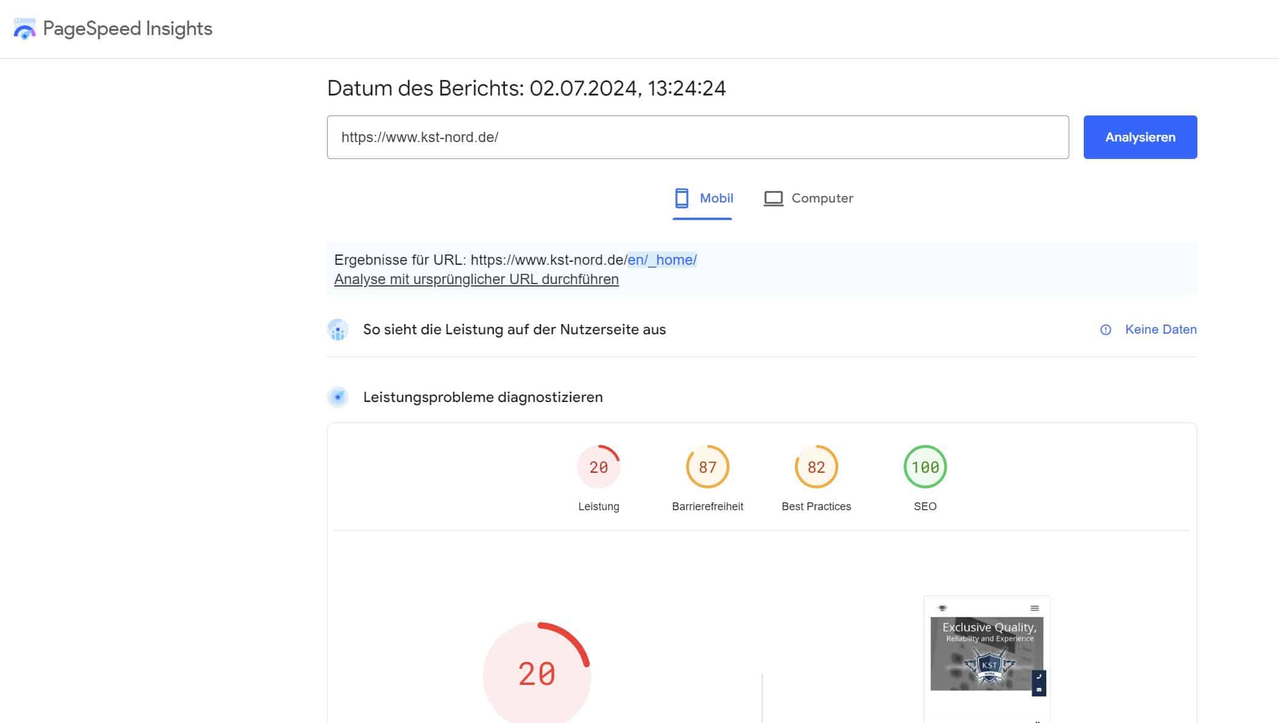Switch to the Computer tab
This screenshot has height=723, width=1279.
(808, 198)
